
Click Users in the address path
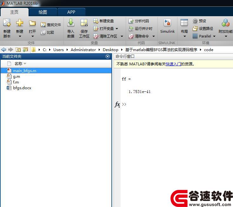(x=58, y=50)
